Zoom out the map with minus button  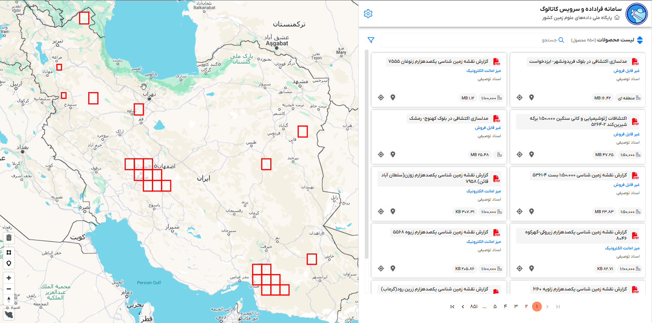coord(9,289)
